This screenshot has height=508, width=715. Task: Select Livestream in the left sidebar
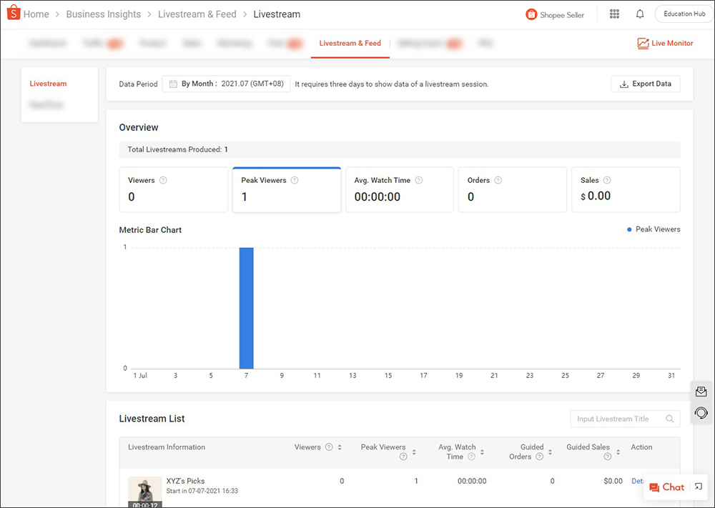48,84
